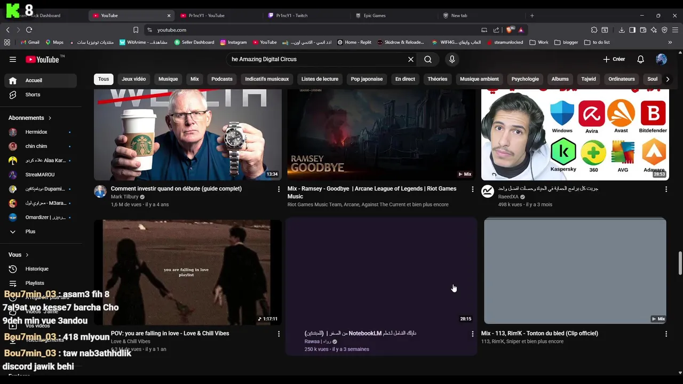683x384 pixels.
Task: Open the 'to do list' bookmarks folder
Action: [597, 42]
